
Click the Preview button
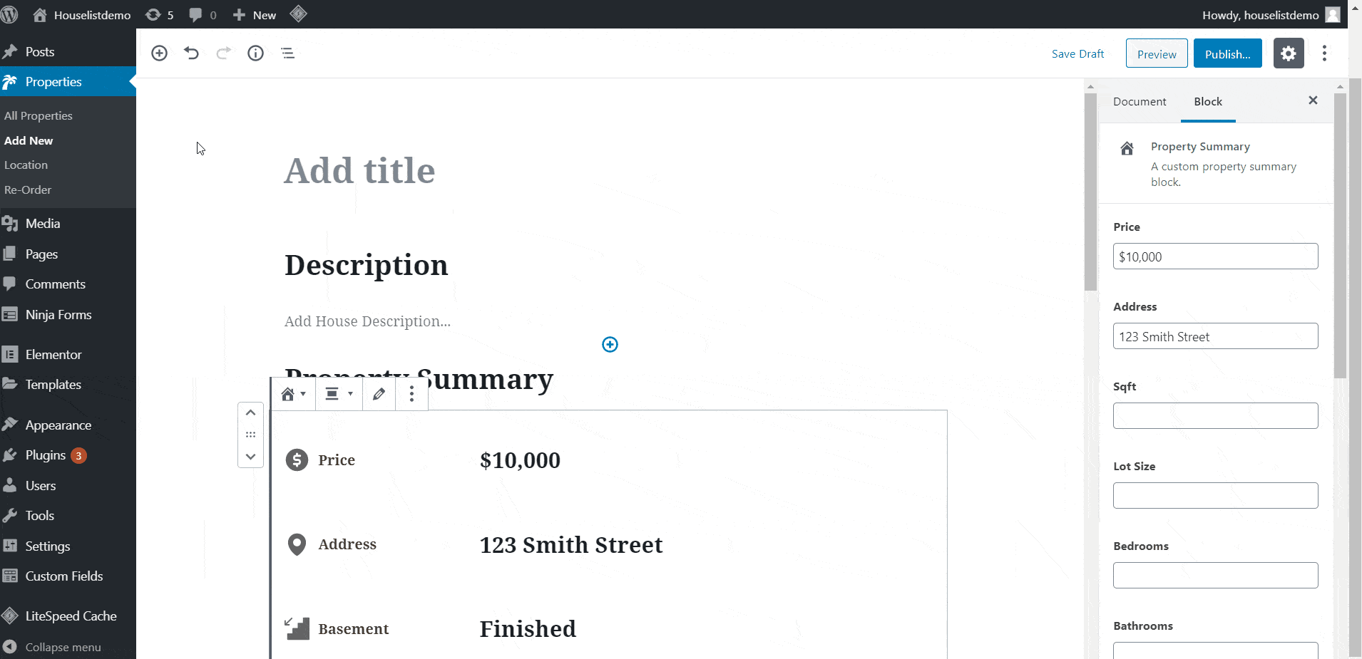click(x=1157, y=53)
